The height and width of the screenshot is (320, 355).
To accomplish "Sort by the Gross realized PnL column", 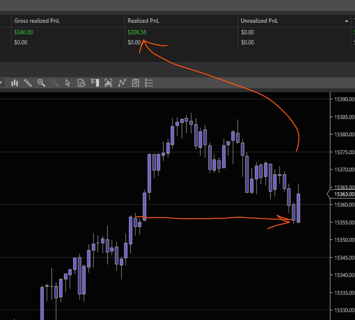I will (37, 21).
